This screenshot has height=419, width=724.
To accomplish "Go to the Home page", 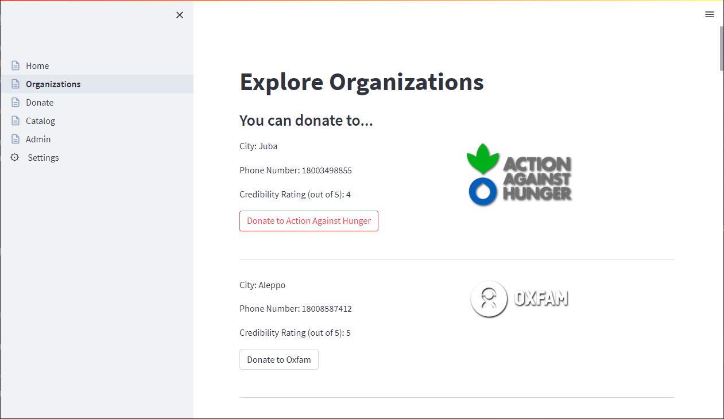I will point(96,66).
